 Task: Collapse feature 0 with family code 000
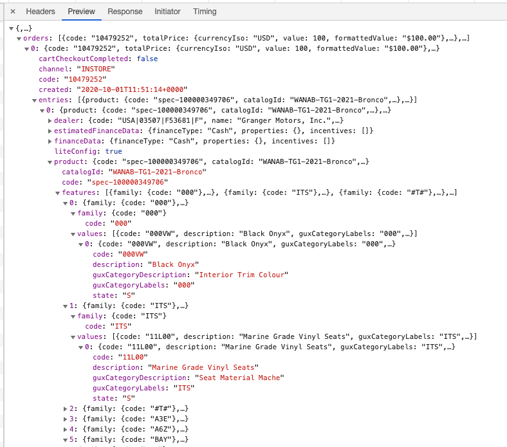[66, 203]
